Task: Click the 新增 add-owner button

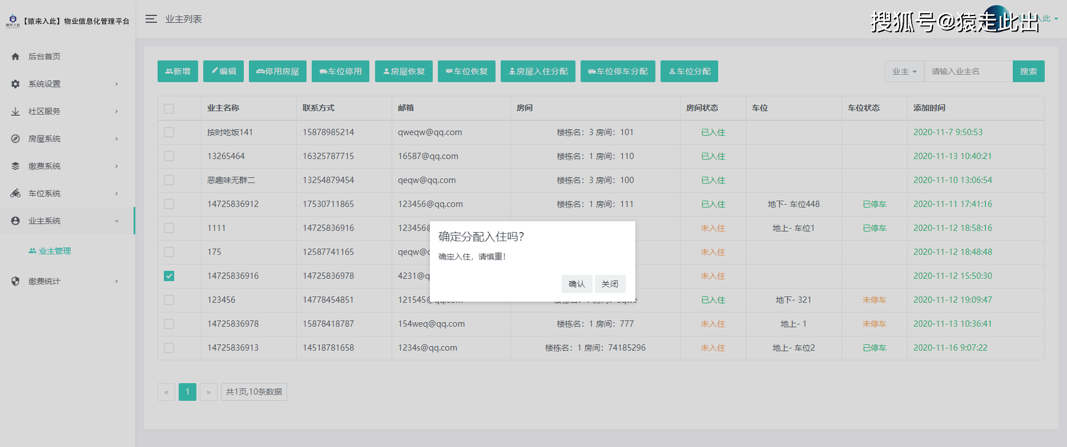Action: pyautogui.click(x=178, y=71)
